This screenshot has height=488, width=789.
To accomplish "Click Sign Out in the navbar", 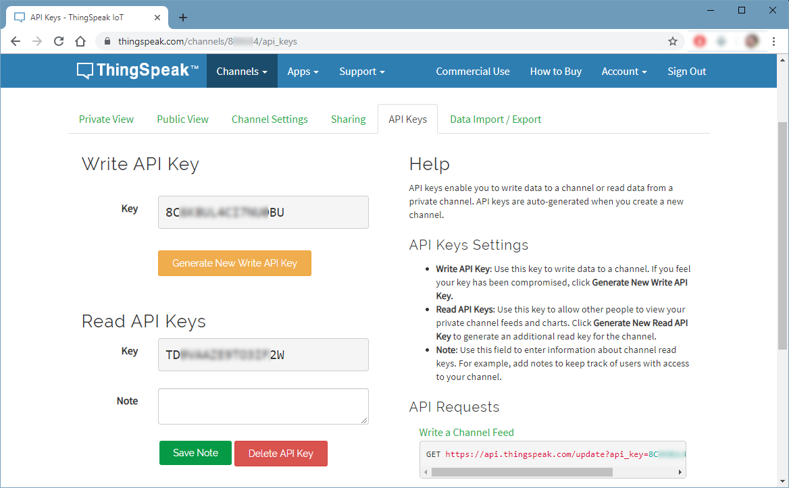I will pos(687,72).
